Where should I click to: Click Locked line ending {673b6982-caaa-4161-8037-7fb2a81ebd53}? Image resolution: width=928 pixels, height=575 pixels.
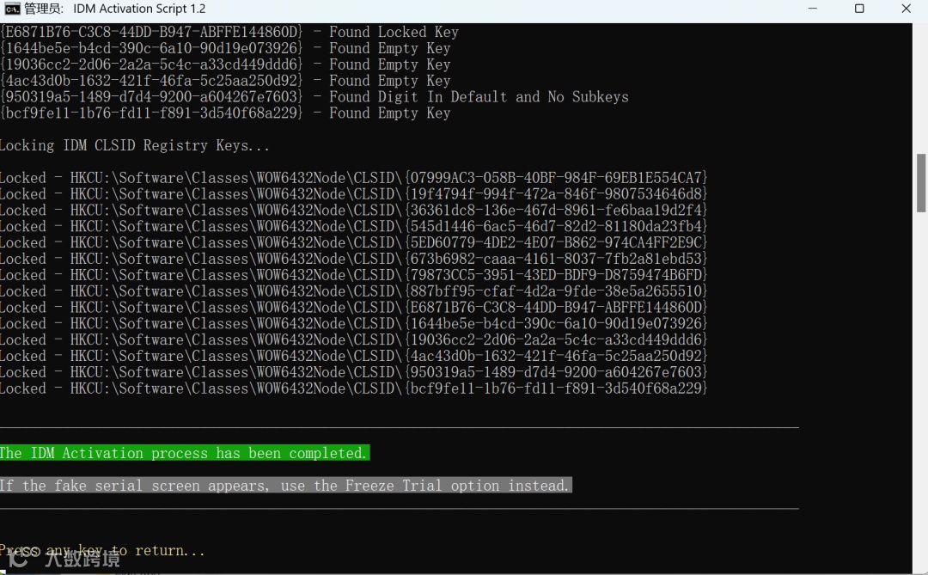tap(354, 259)
